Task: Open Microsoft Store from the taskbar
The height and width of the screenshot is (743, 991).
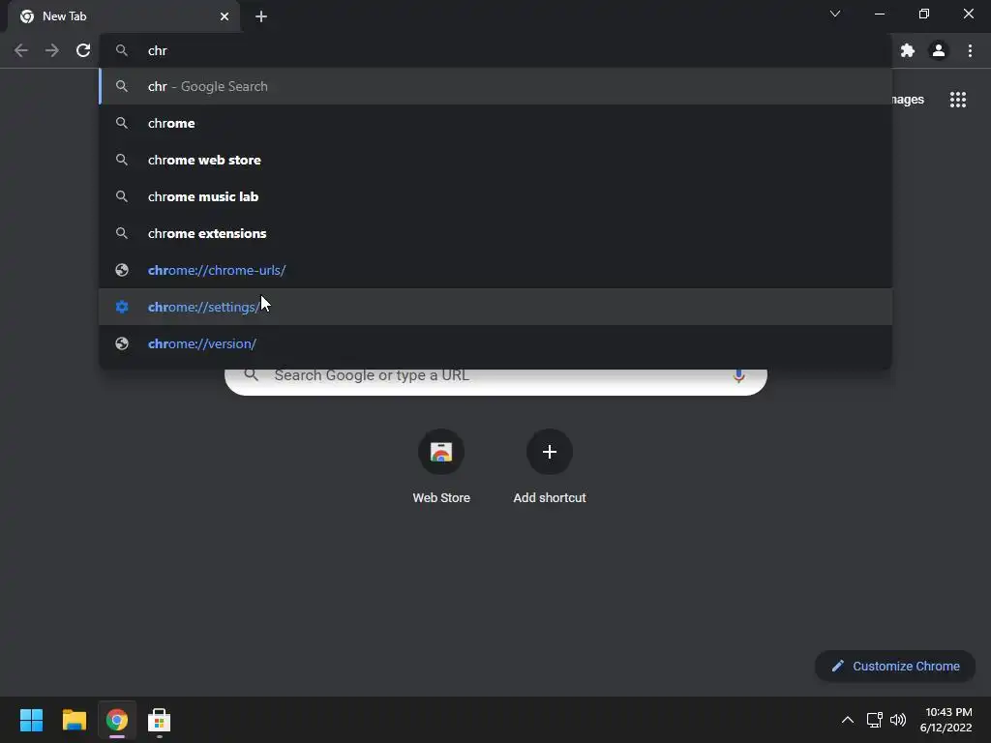Action: click(160, 720)
